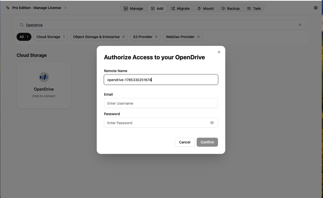The width and height of the screenshot is (323, 198).
Task: Focus the Email username field
Action: (161, 103)
